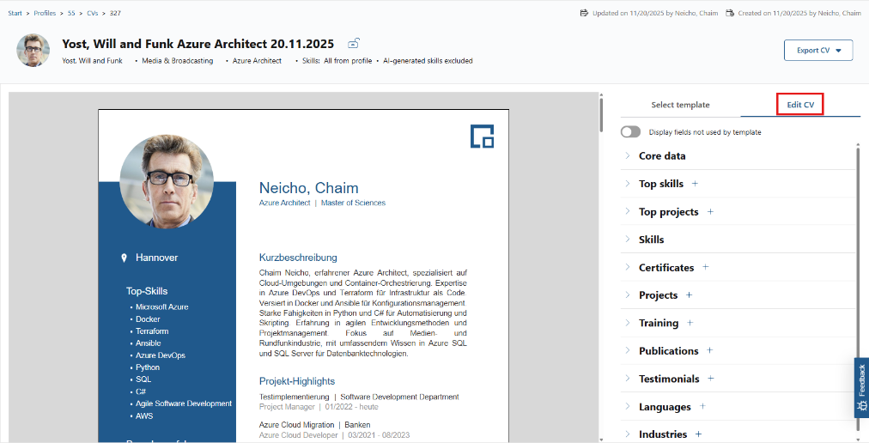The image size is (869, 443).
Task: Click Kurzbeschreibung heading in preview
Action: [x=298, y=258]
